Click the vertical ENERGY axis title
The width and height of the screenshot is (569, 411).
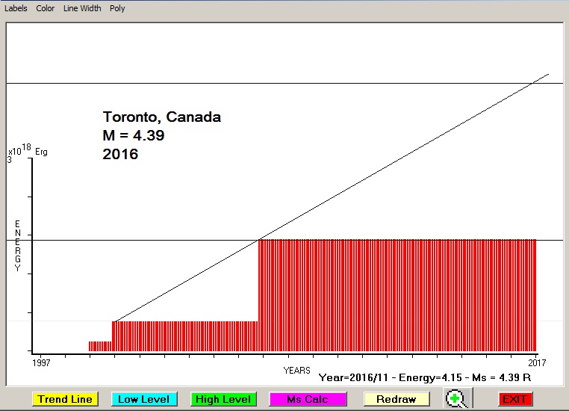point(18,246)
